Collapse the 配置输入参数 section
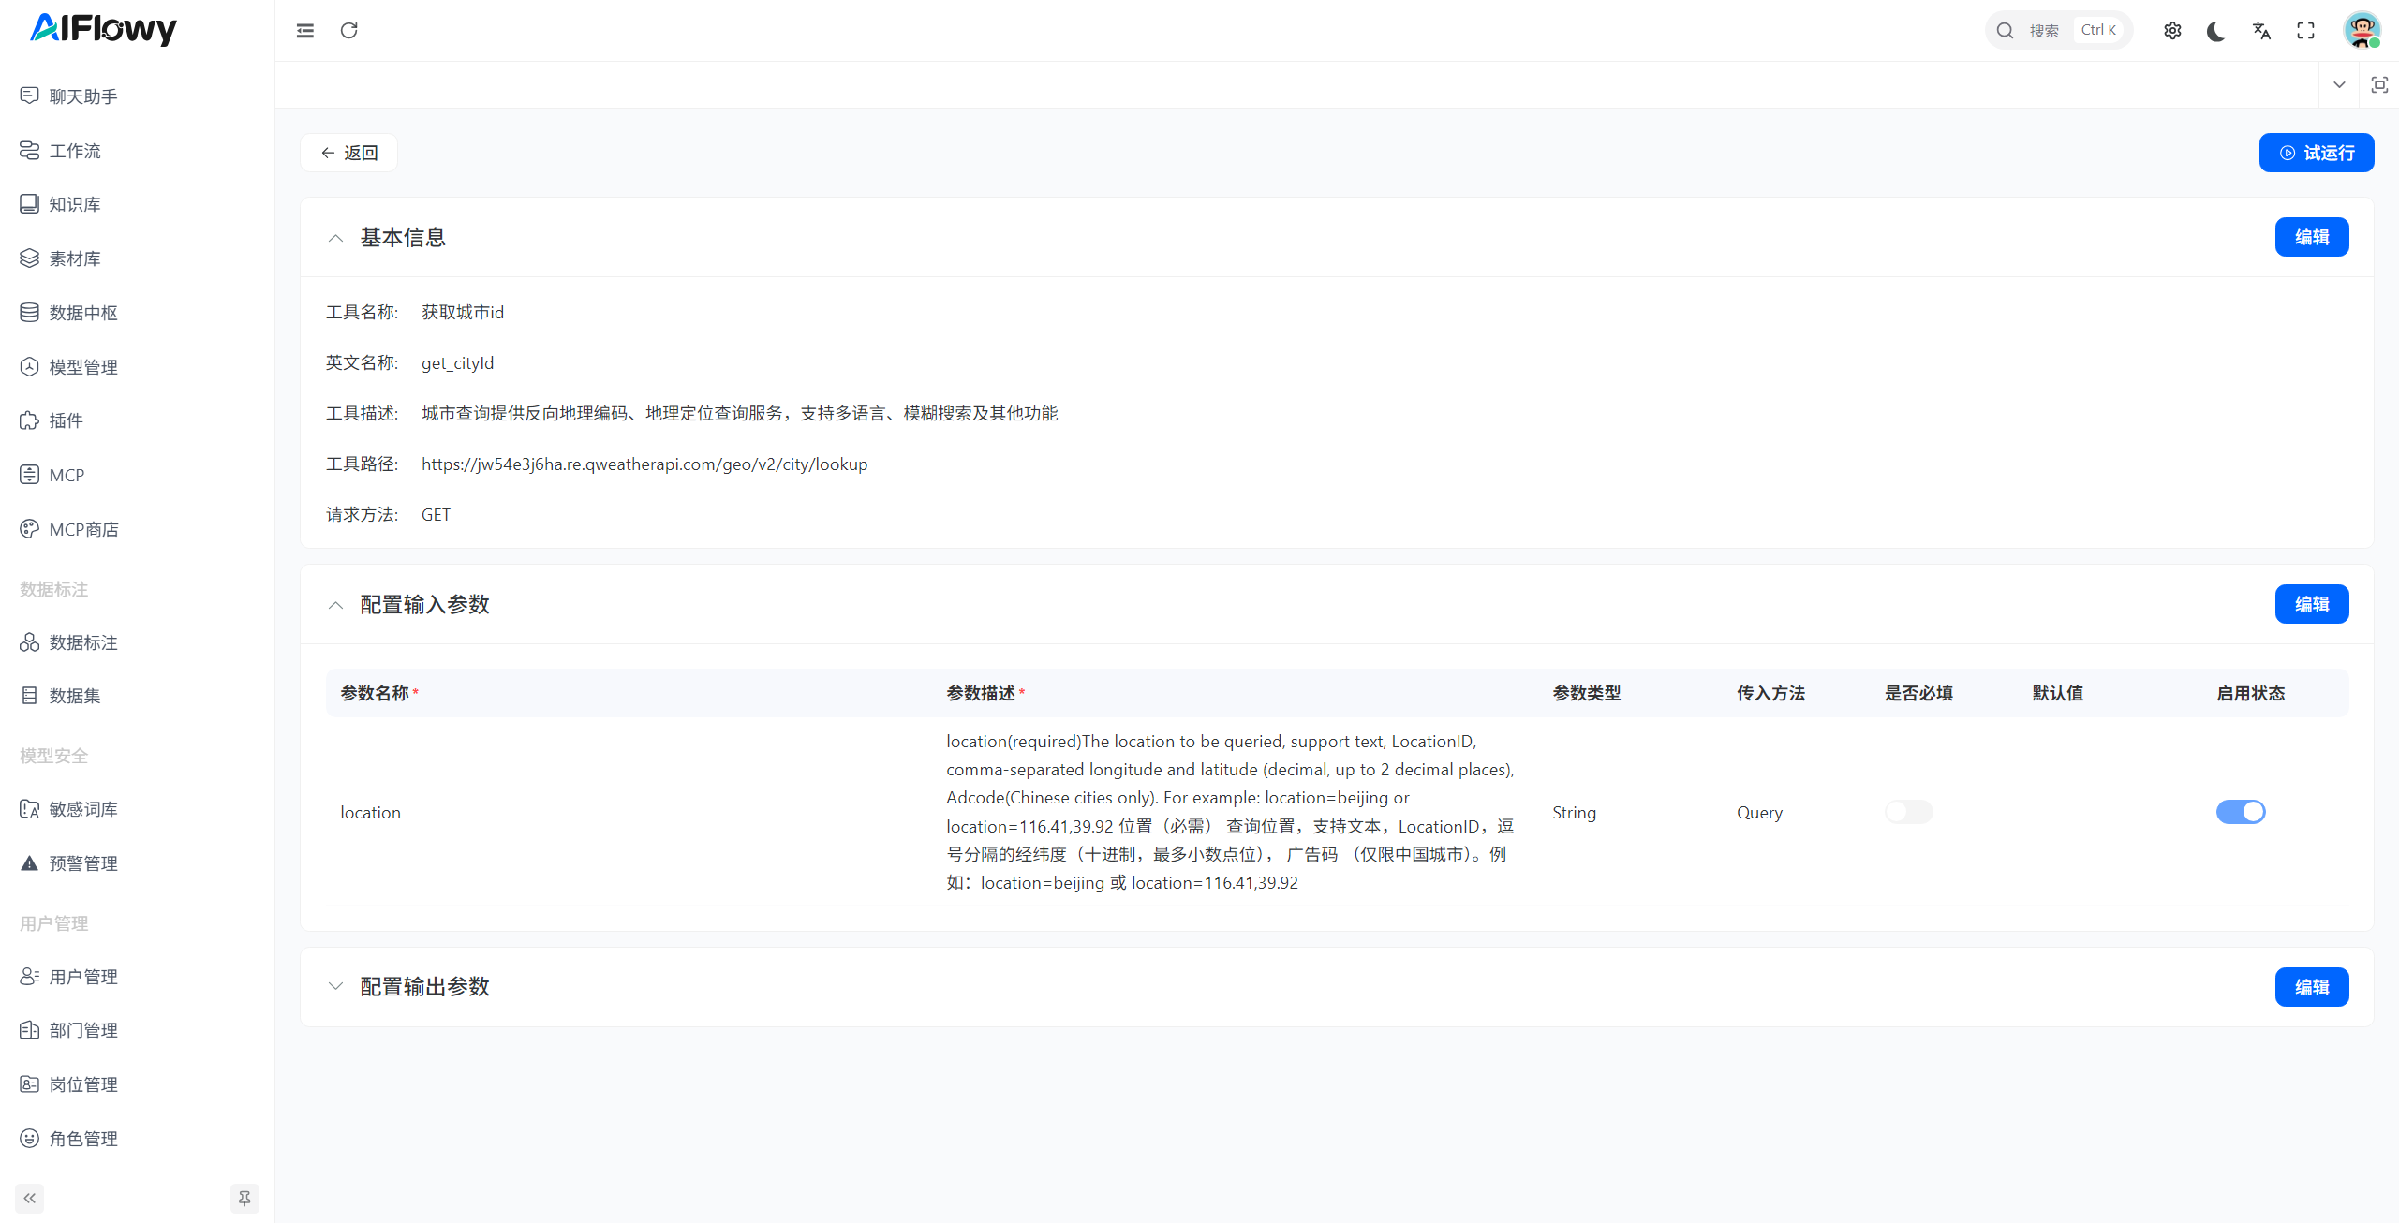This screenshot has width=2399, height=1223. [335, 605]
